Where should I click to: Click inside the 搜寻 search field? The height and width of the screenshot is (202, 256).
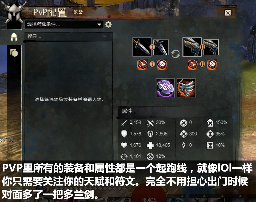pyautogui.click(x=69, y=36)
